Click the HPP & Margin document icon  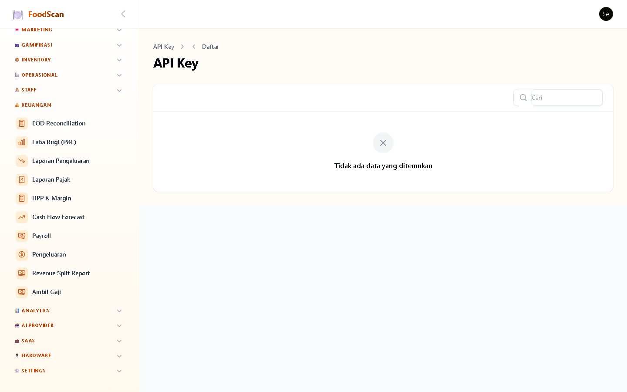(22, 198)
